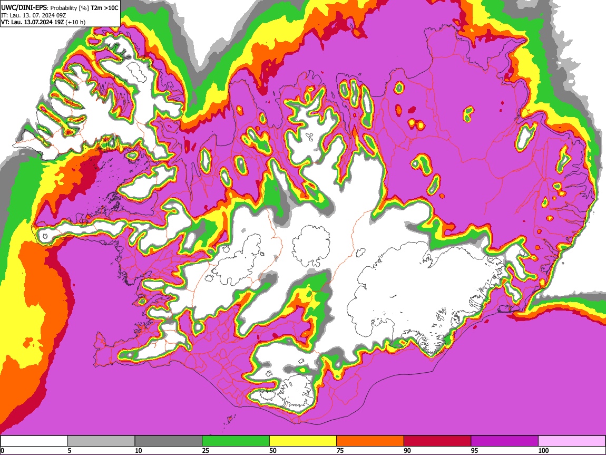Viewport: 606px width, 455px height.
Task: Click the red 90-95 legend swatch
Action: [437, 441]
